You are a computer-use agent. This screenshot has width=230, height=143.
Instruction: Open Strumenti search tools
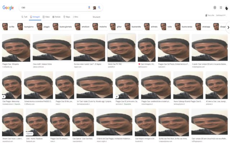pyautogui.click(x=96, y=17)
